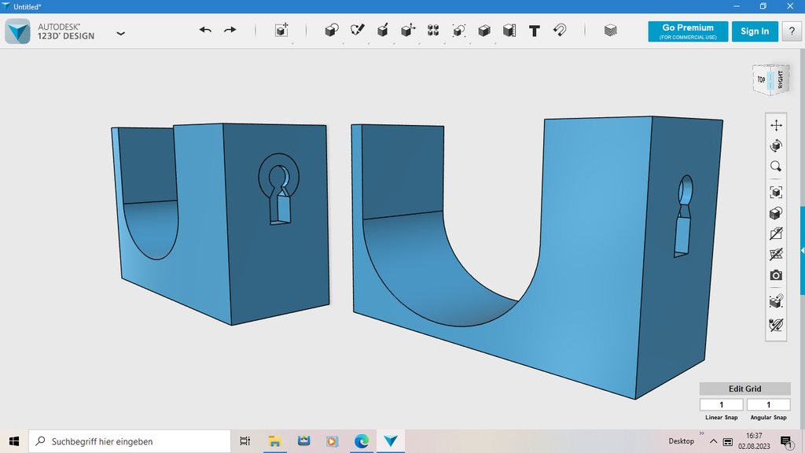Screen dimensions: 805x453
Task: Open the materials and outlines view mode
Action: click(776, 213)
